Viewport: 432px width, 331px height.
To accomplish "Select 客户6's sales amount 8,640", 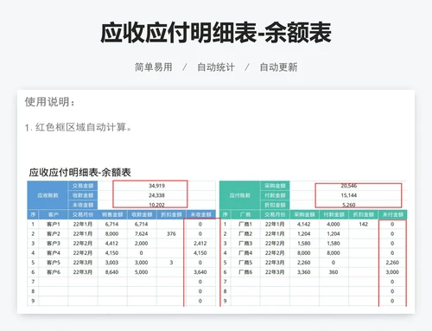I will (112, 272).
